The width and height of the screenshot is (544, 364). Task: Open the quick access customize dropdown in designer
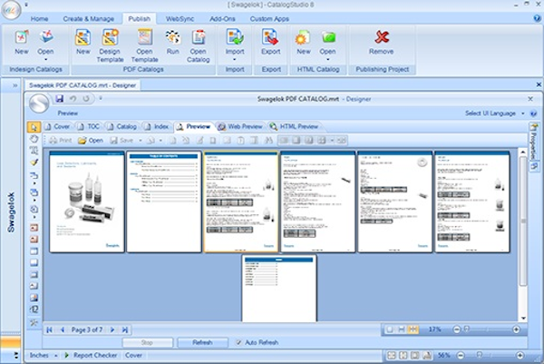pos(101,99)
